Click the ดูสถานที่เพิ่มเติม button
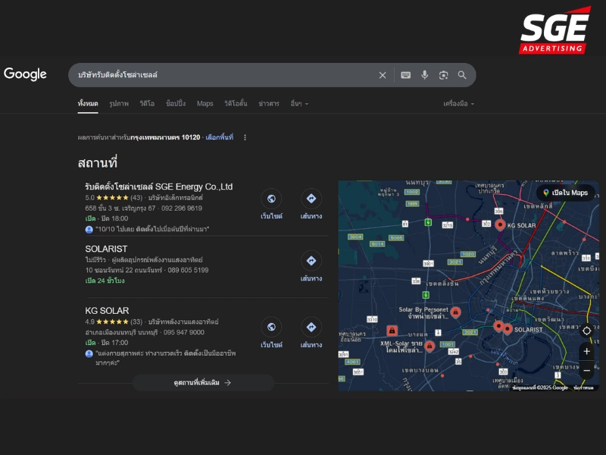 click(203, 383)
